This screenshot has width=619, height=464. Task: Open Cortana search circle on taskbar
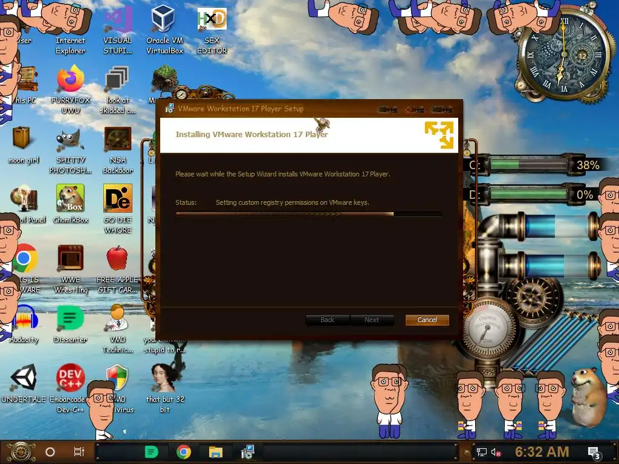(50, 452)
